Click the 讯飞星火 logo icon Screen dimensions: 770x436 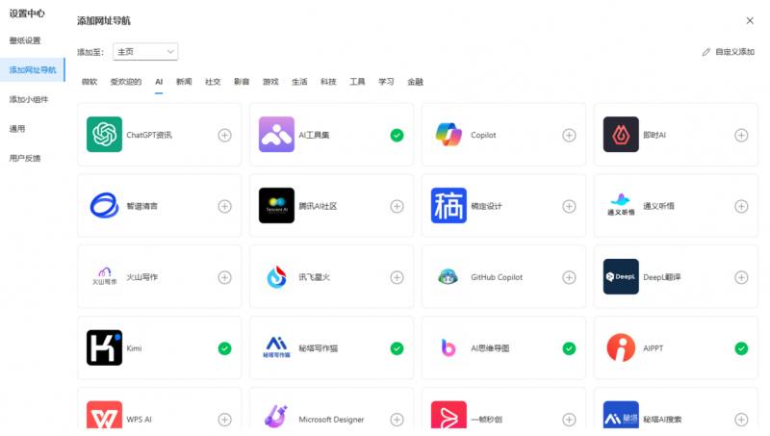[276, 277]
